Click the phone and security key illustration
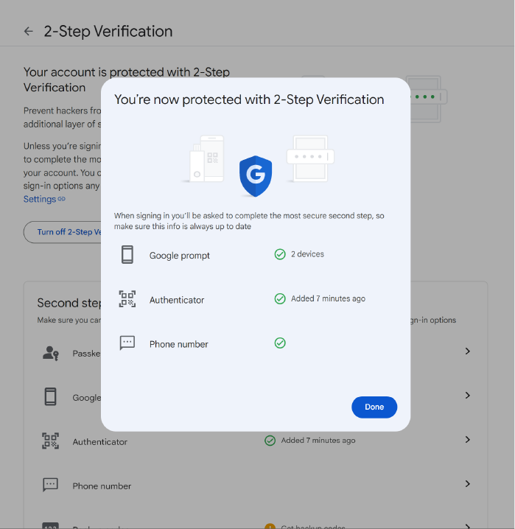The height and width of the screenshot is (529, 515). [x=204, y=158]
